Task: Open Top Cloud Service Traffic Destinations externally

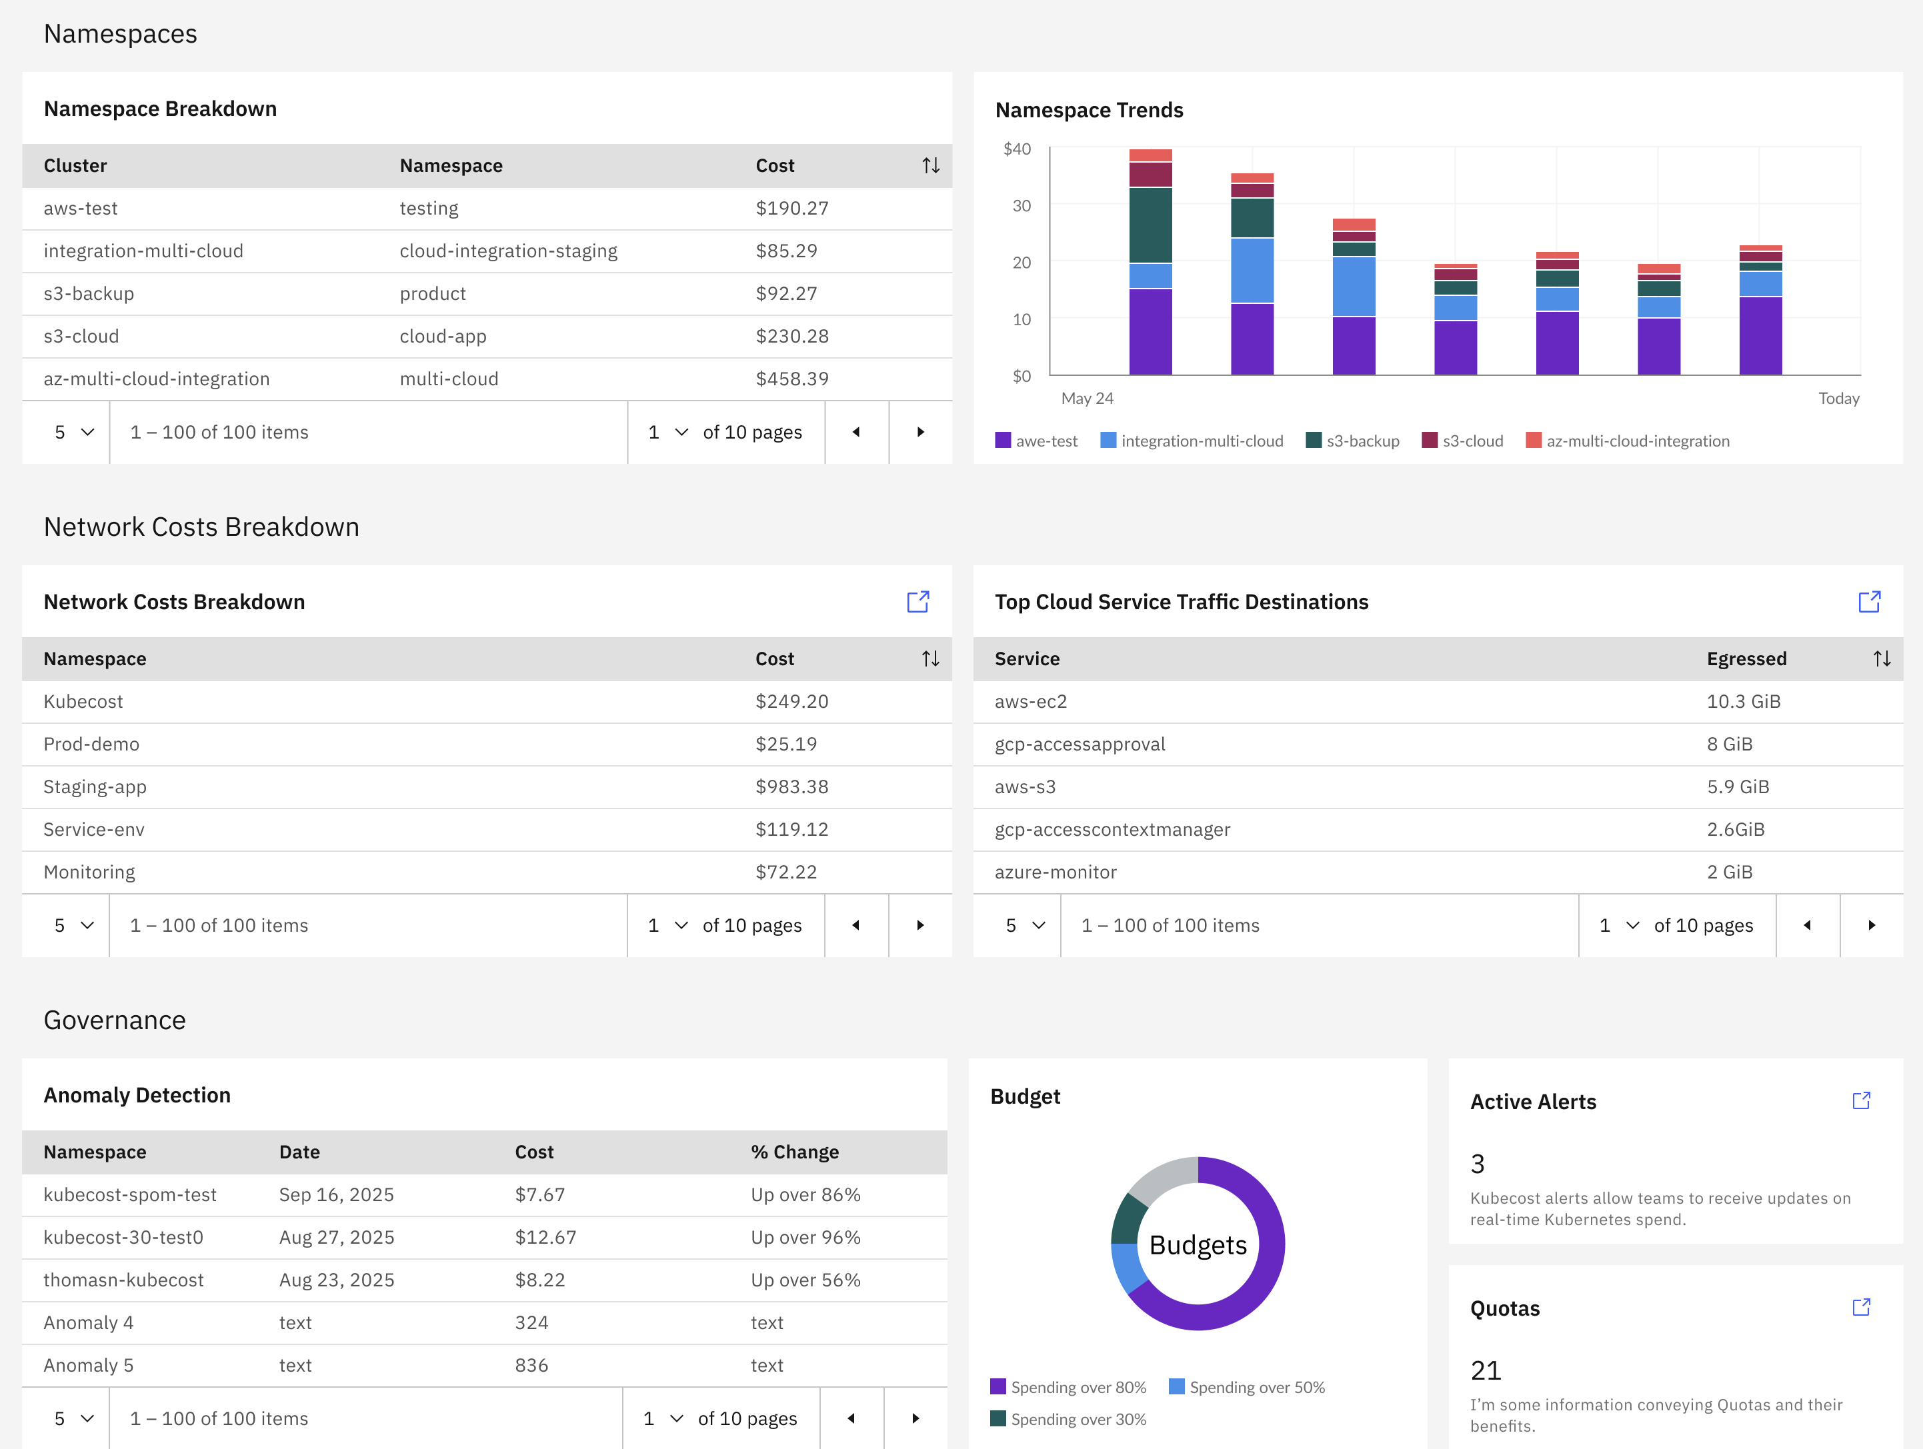Action: tap(1868, 601)
